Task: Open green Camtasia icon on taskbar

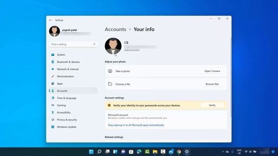Action: [x=147, y=152]
